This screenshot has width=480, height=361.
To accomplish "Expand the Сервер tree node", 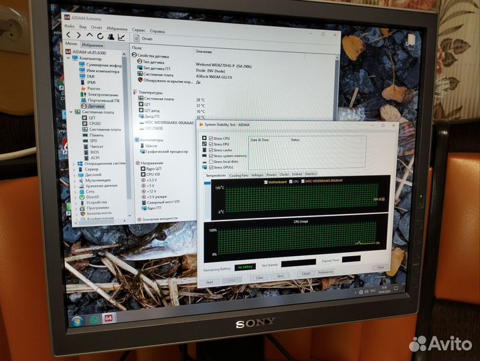I will pyautogui.click(x=74, y=169).
